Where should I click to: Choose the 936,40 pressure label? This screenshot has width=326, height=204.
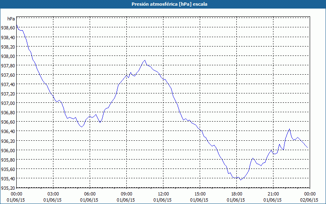(8, 131)
